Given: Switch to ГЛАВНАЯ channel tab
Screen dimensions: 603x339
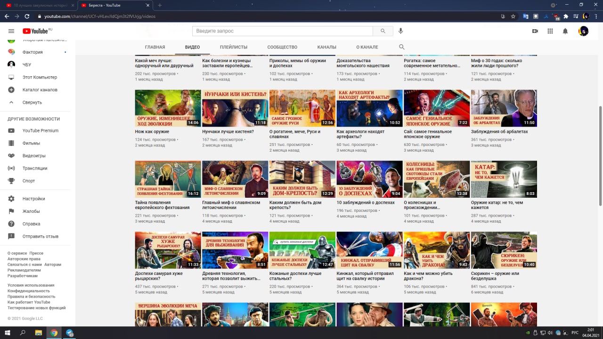Looking at the screenshot, I should coord(155,47).
